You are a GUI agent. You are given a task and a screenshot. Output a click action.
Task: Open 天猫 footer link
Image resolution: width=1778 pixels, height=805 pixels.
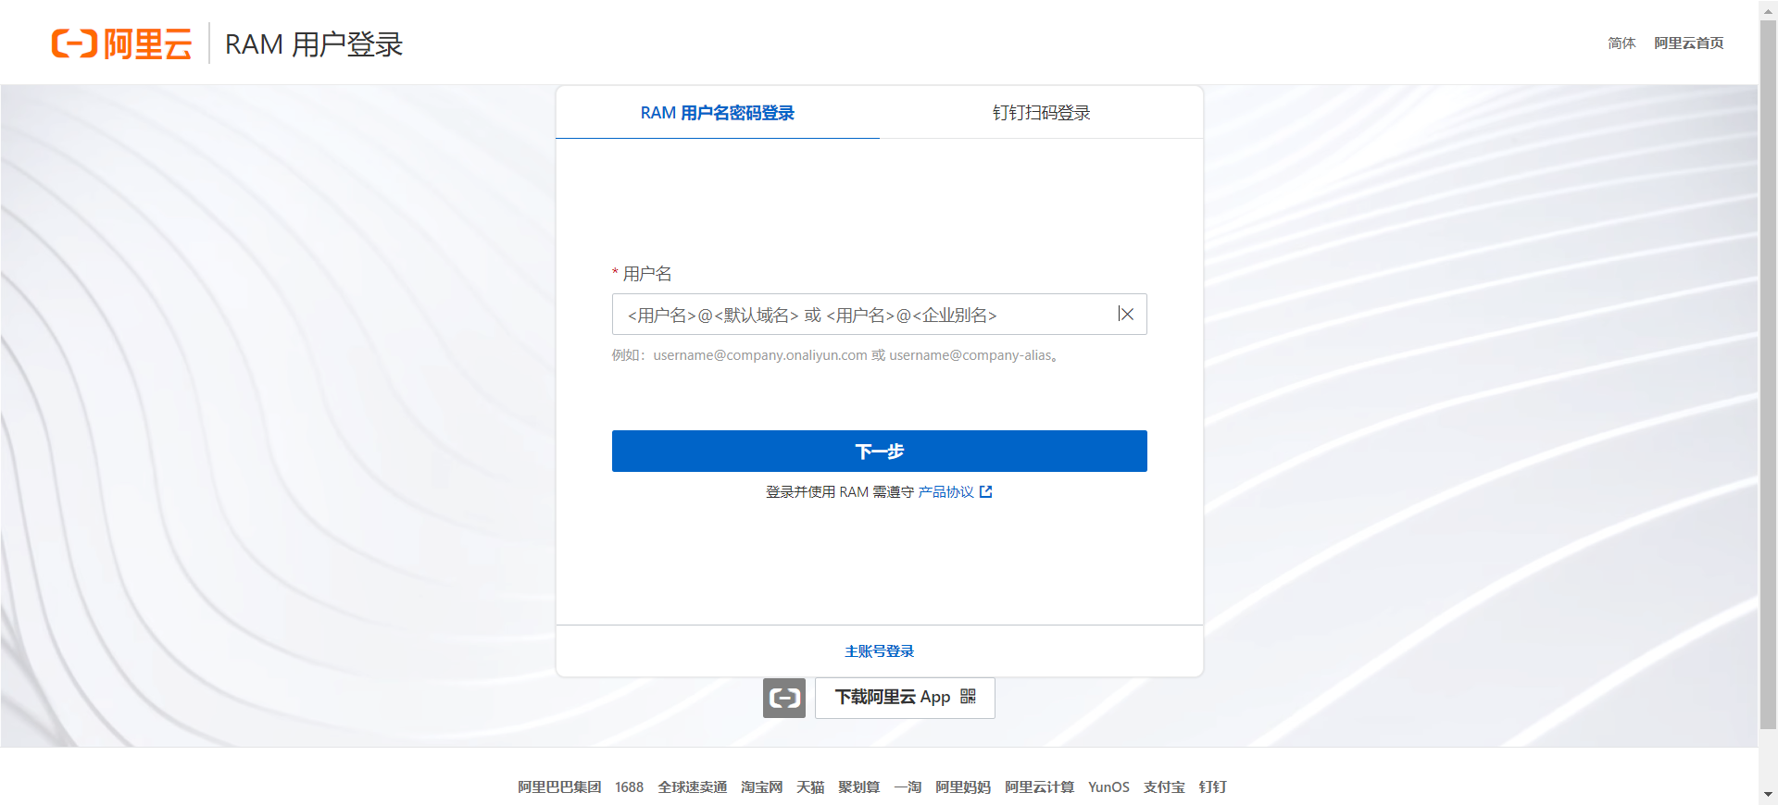point(810,787)
